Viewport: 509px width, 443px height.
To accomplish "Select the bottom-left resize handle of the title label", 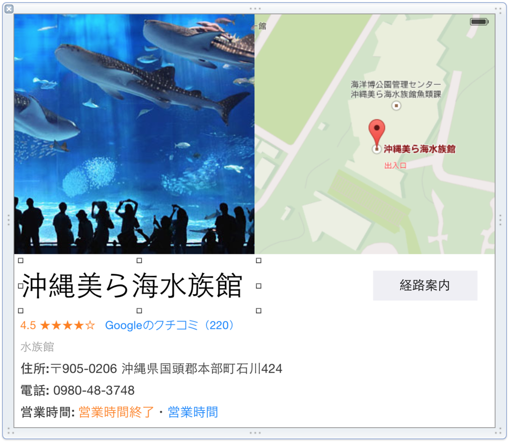I will click(x=21, y=311).
